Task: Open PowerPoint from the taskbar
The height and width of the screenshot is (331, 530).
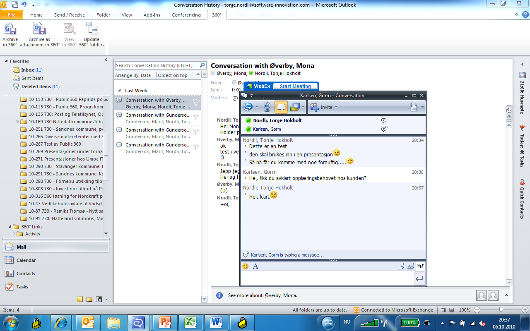Action: (165, 322)
